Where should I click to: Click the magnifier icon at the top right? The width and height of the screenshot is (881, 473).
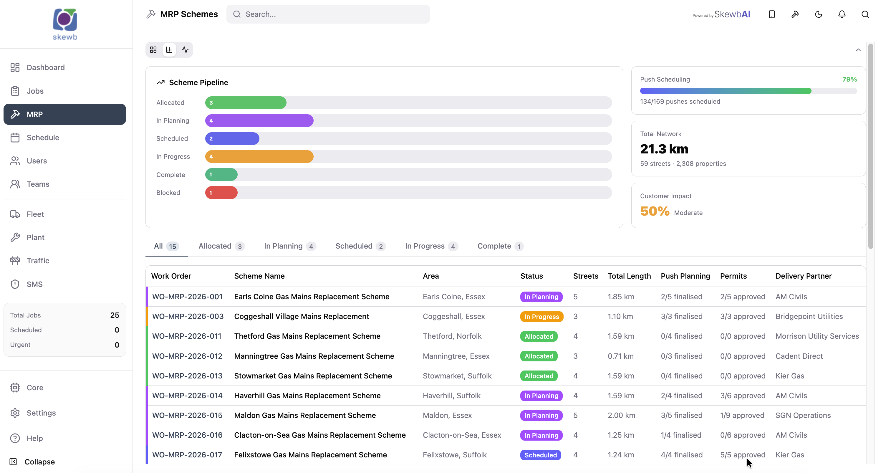tap(865, 14)
